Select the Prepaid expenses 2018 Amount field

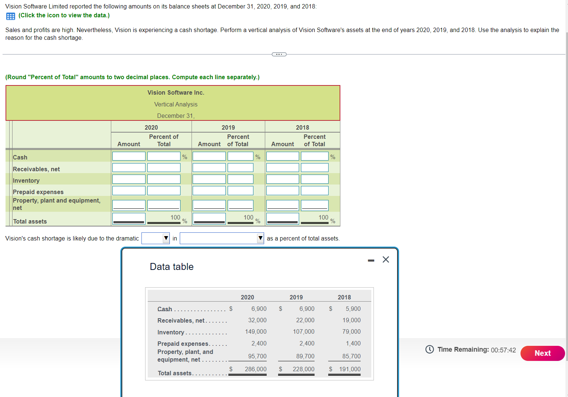(x=283, y=190)
